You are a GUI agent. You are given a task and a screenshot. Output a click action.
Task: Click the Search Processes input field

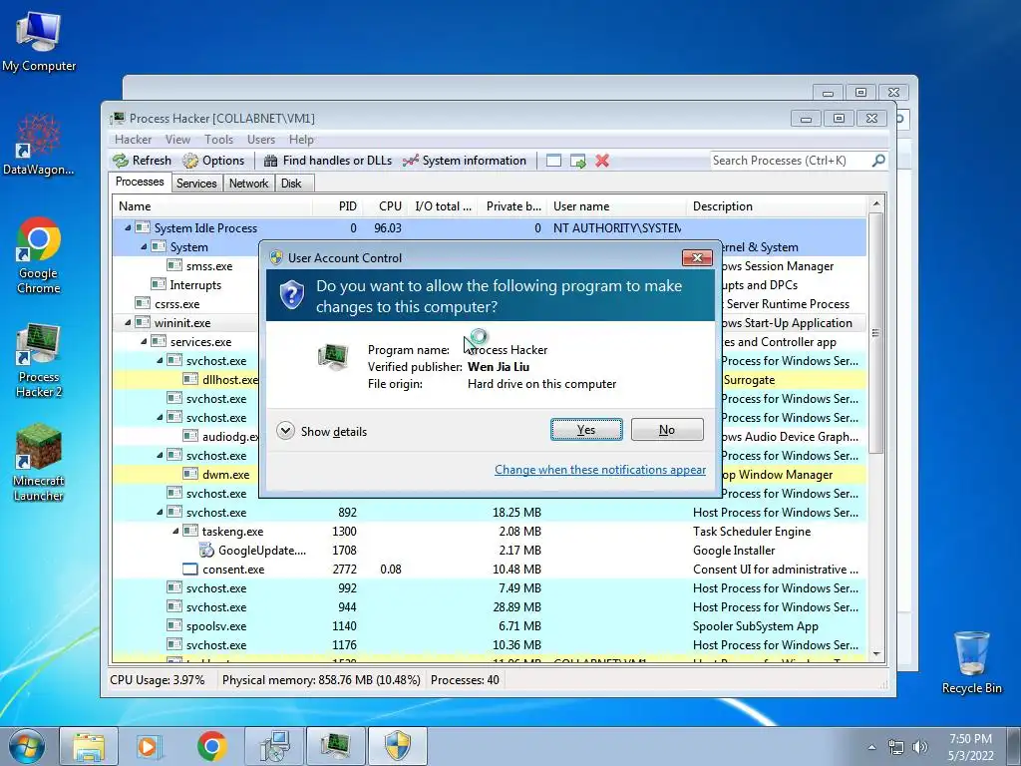pyautogui.click(x=791, y=161)
